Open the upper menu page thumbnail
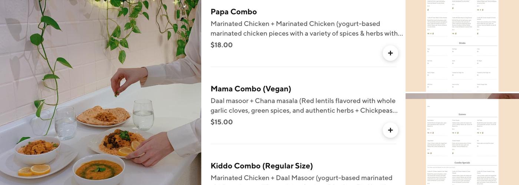 coord(462,46)
